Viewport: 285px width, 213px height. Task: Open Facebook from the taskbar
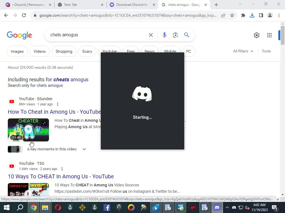pos(107,207)
